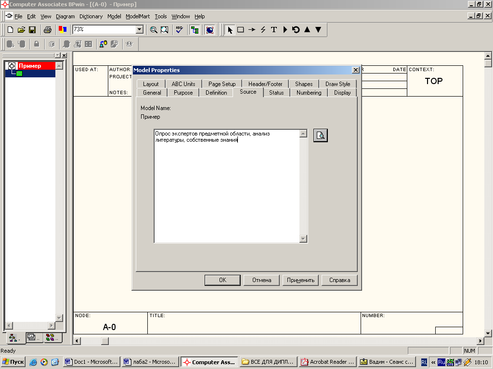Click the Применить button
Screen dimensions: 493x369
pyautogui.click(x=300, y=280)
